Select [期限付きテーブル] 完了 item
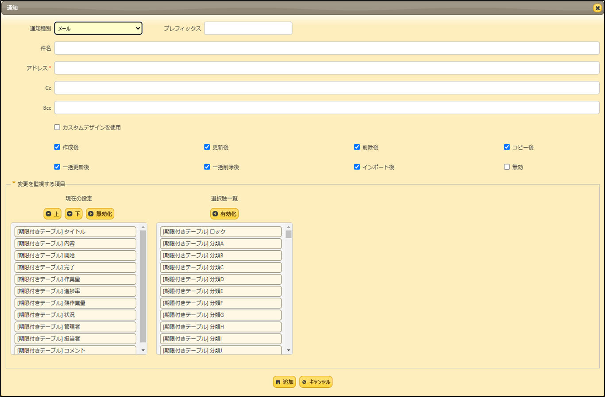The image size is (605, 397). tap(75, 267)
